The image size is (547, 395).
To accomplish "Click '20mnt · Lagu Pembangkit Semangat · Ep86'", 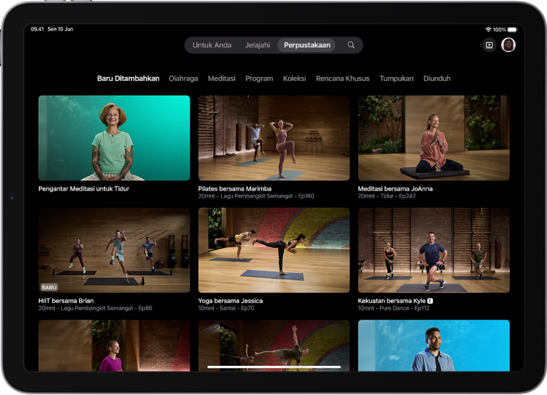I will [x=95, y=308].
